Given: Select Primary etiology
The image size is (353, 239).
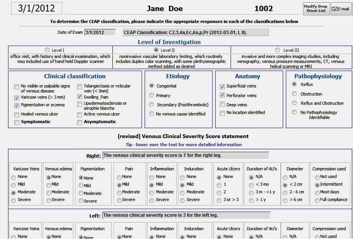Looking at the screenshot, I should click(x=152, y=96).
